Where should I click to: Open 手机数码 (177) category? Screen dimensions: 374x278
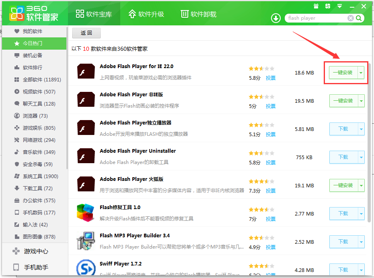[x=34, y=212]
